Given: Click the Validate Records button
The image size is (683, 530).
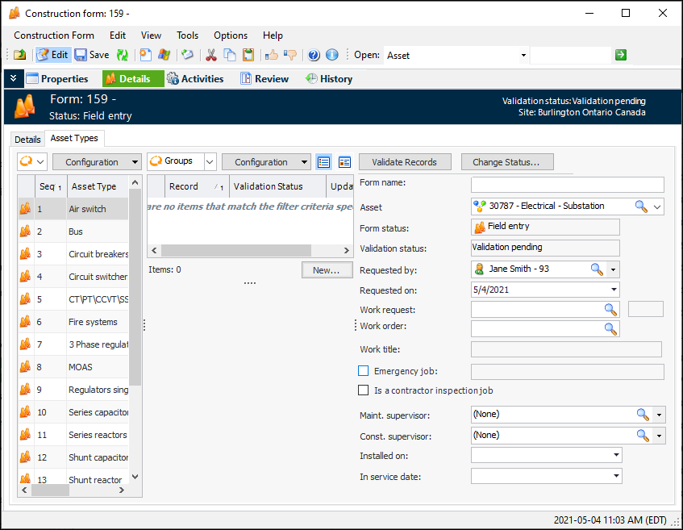Looking at the screenshot, I should click(404, 162).
